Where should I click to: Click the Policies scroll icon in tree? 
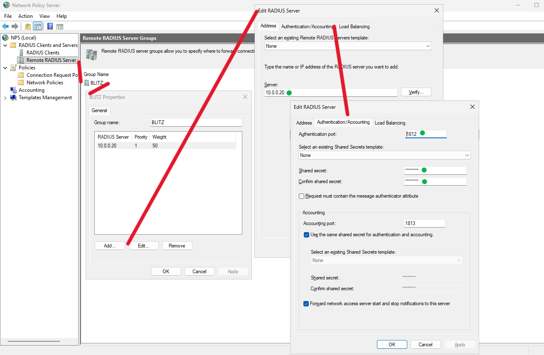pyautogui.click(x=13, y=68)
